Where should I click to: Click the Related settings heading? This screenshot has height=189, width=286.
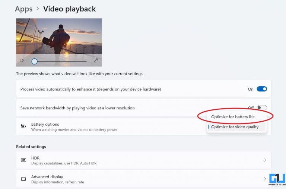click(31, 147)
